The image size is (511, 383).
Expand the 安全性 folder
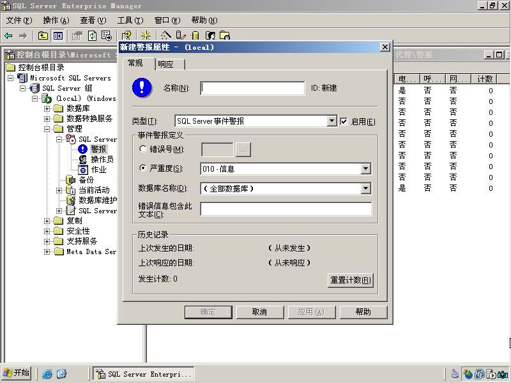point(47,231)
